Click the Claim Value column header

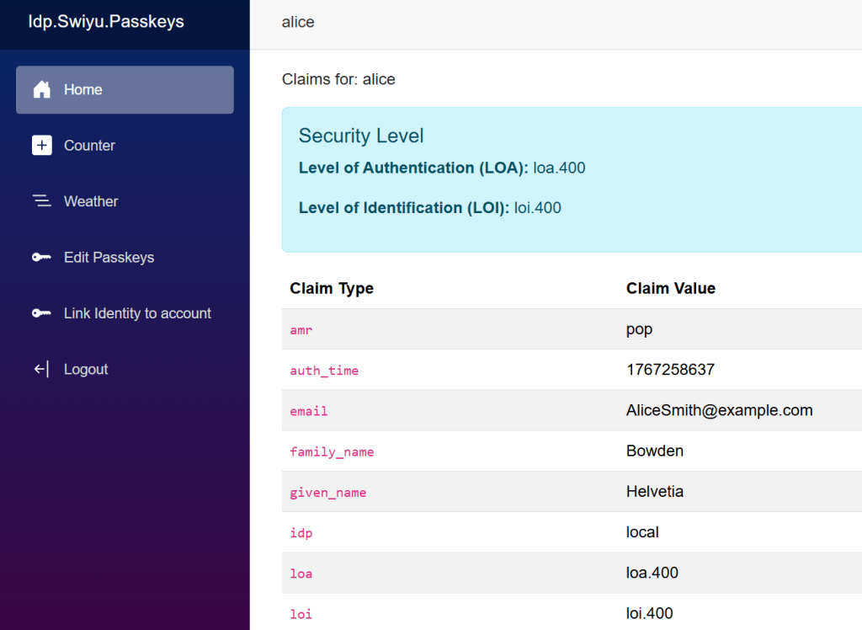670,288
